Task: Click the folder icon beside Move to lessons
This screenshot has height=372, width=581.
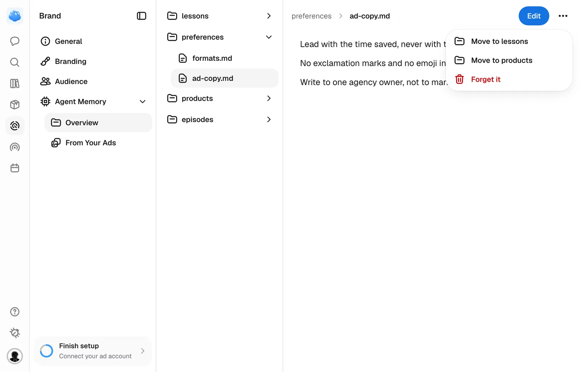Action: tap(459, 41)
